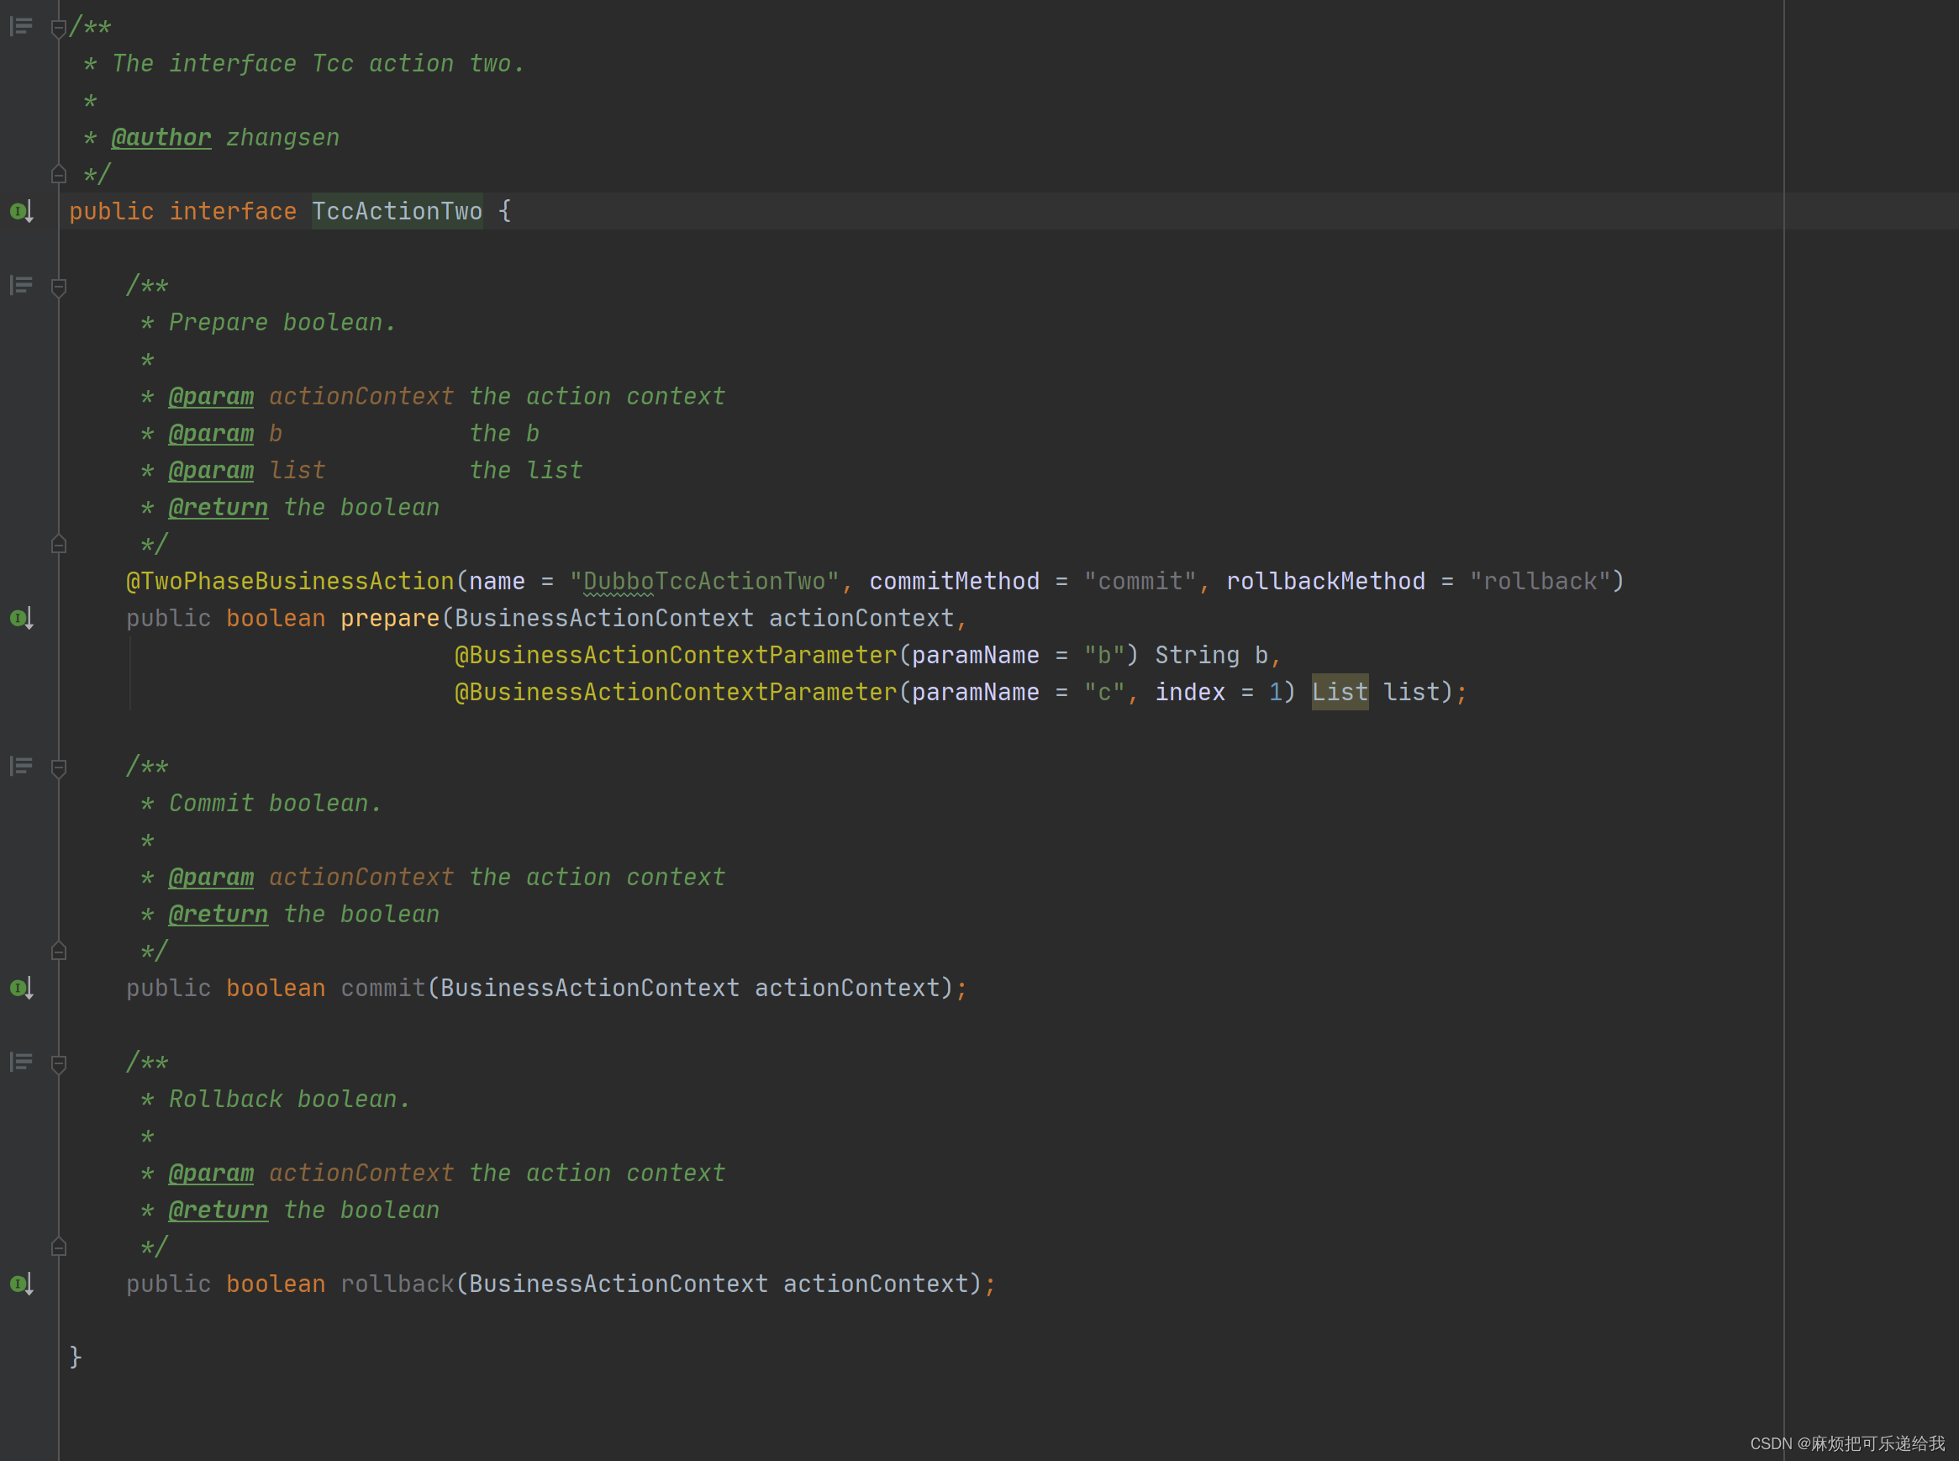Click @param tag before 'b the b'
The image size is (1959, 1461).
(x=211, y=434)
